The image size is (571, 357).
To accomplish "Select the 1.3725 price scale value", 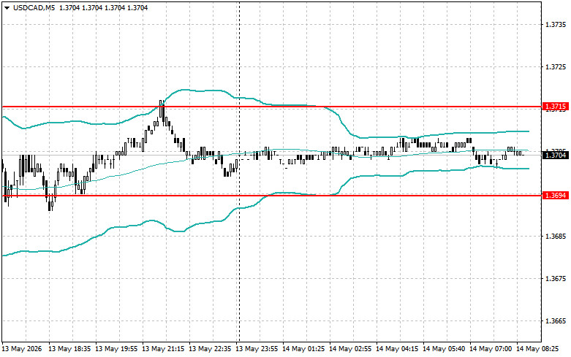I will 556,67.
